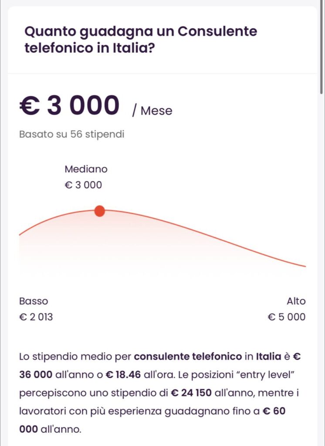Screen dimensions: 325x446
Task: Click the 'Basso' low salary label
Action: 34,301
